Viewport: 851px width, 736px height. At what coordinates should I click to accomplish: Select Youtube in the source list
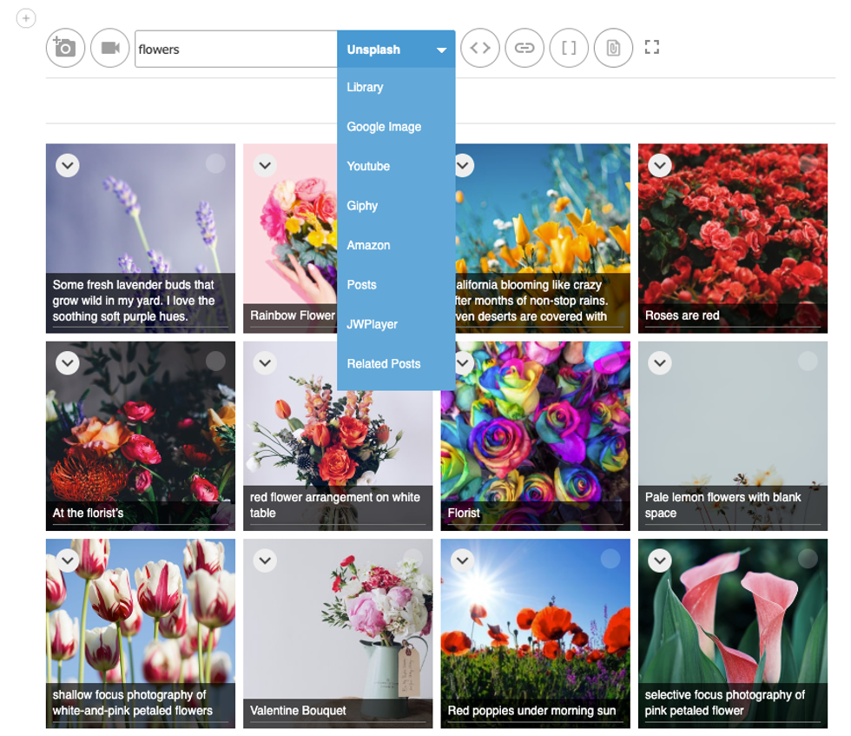click(368, 166)
